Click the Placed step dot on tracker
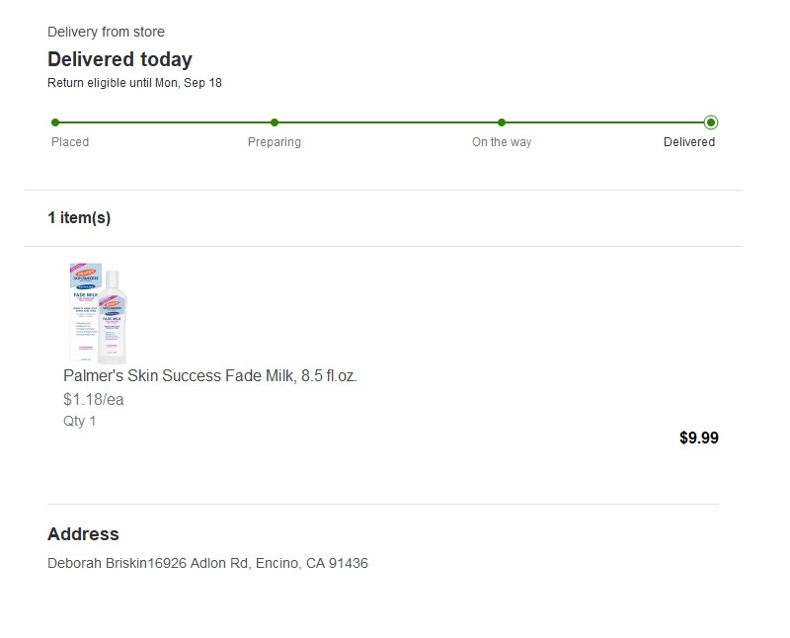 pyautogui.click(x=55, y=122)
